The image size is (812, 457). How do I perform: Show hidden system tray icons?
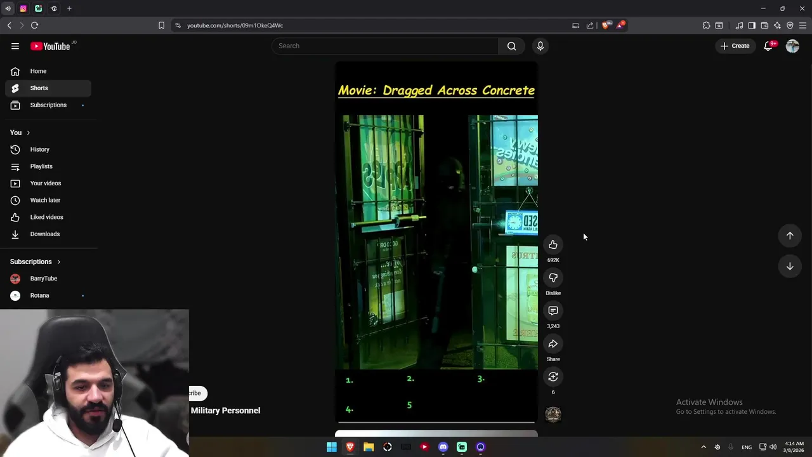click(703, 447)
